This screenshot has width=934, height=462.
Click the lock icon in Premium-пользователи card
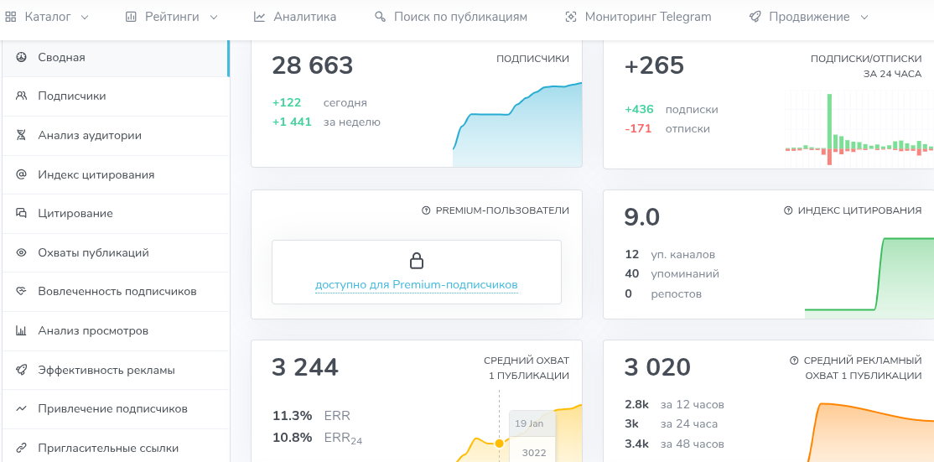point(417,261)
